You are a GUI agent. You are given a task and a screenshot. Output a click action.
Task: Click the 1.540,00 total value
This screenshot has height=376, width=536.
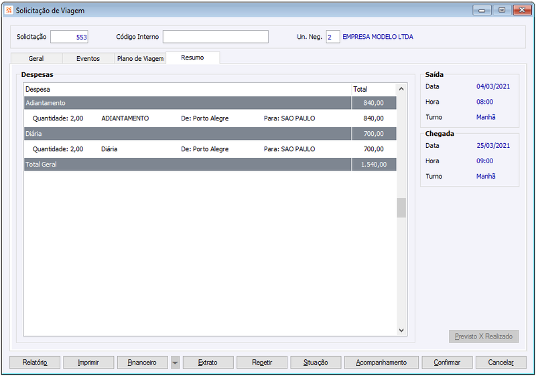point(374,165)
